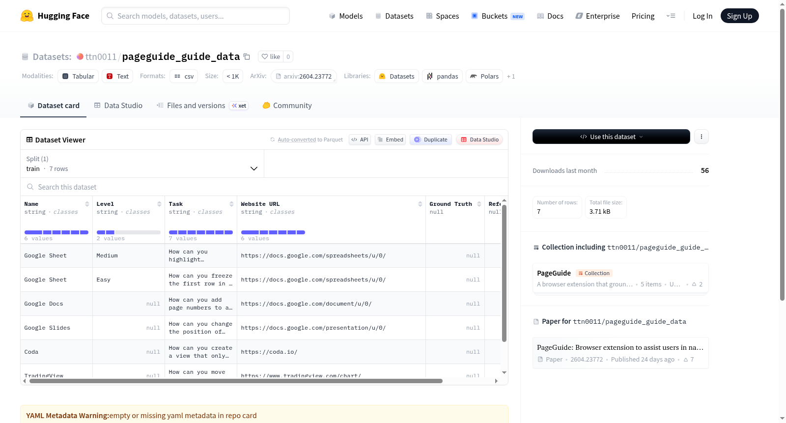Select the pandas library tag
Screen dimensions: 786x423
[442, 76]
